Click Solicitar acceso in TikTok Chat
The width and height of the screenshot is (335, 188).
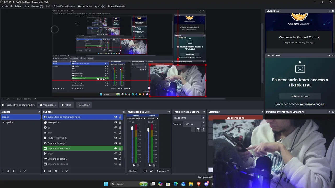click(x=300, y=96)
